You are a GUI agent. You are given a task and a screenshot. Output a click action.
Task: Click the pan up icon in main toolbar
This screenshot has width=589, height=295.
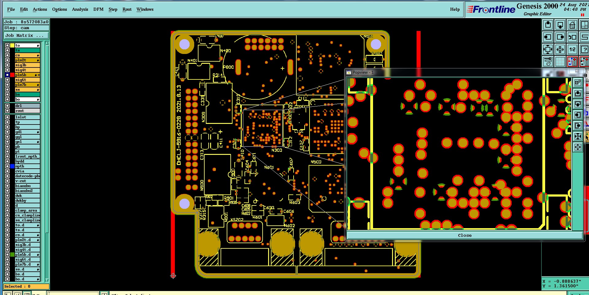point(548,25)
